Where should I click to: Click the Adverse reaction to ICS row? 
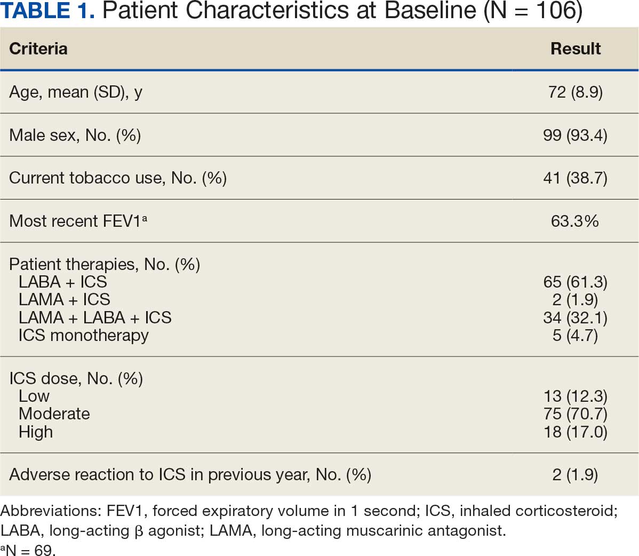190,474
